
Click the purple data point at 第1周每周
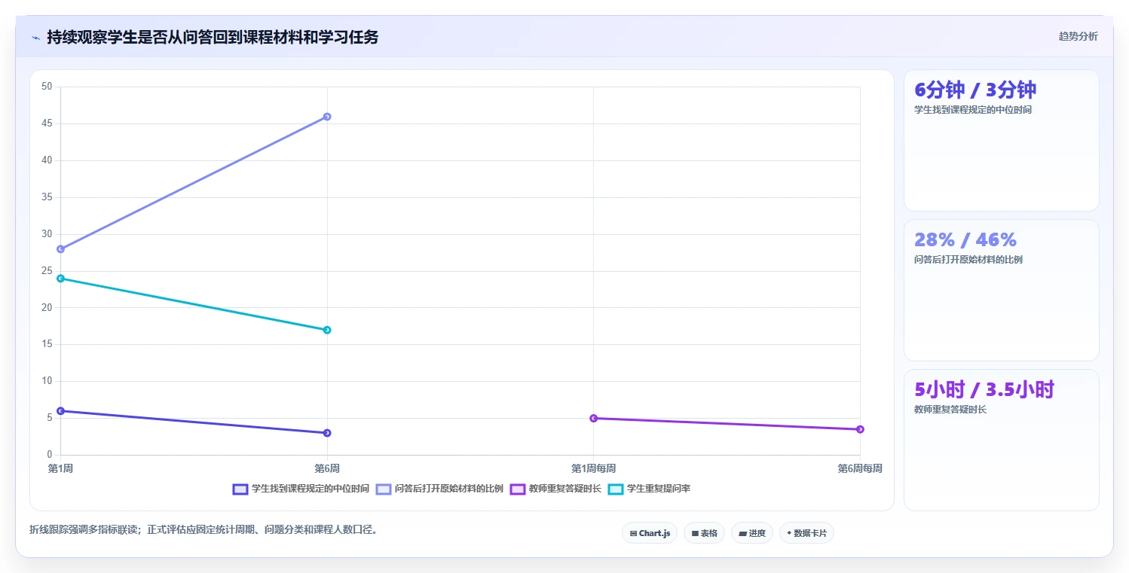tap(594, 418)
